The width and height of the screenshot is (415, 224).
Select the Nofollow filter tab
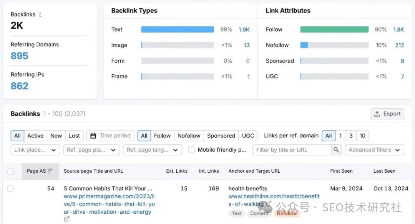point(189,136)
